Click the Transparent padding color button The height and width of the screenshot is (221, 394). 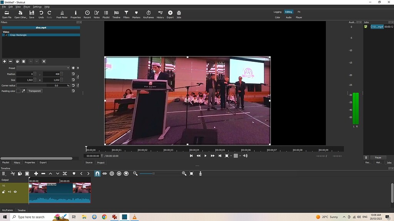35,91
